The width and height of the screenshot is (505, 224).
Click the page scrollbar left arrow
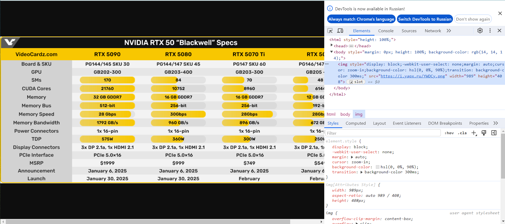3,222
